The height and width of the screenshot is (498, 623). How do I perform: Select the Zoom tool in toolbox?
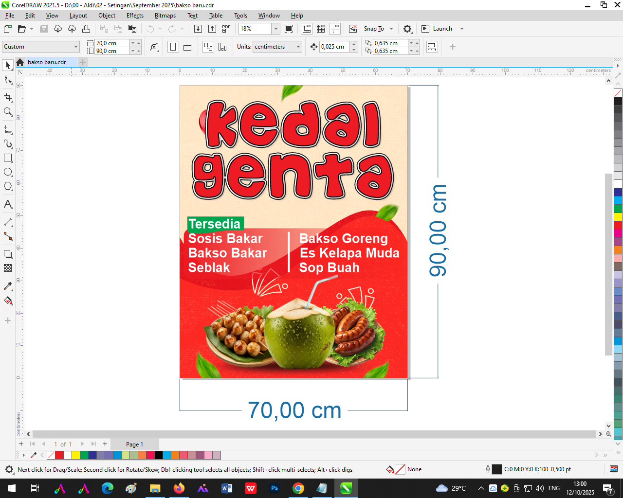(8, 112)
